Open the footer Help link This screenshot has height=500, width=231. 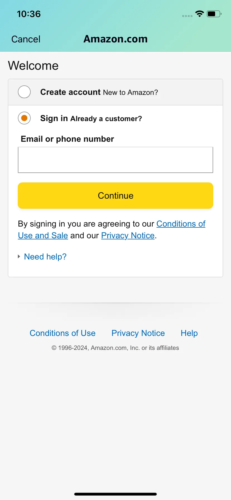point(189,333)
